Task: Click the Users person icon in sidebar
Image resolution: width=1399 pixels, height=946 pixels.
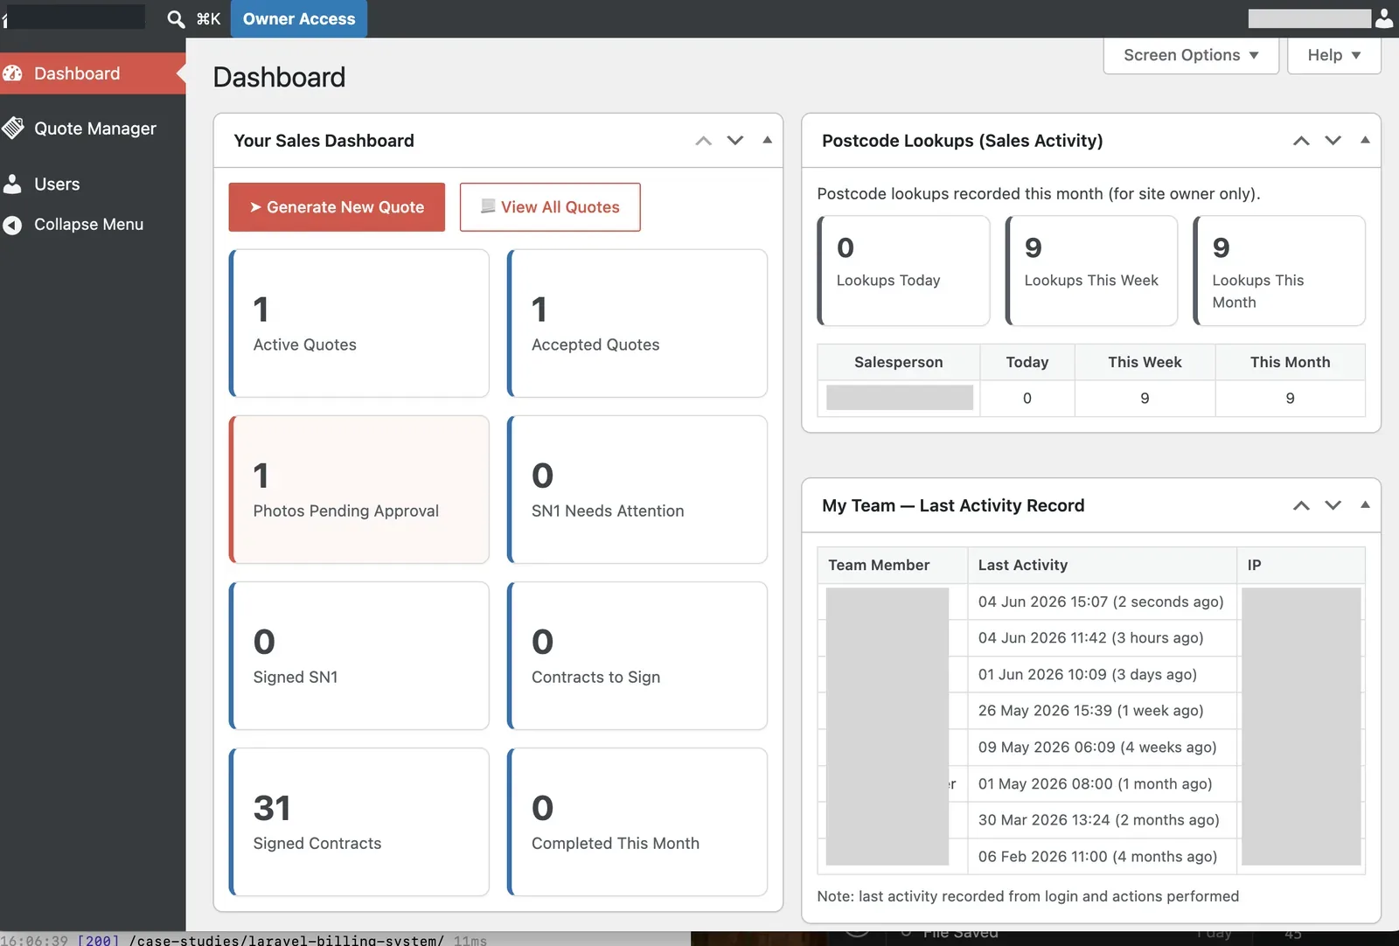Action: (12, 184)
